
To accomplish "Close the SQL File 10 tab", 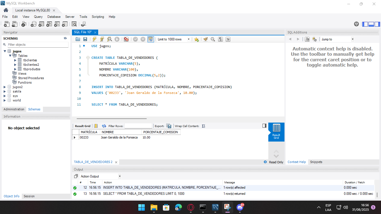I will point(95,32).
